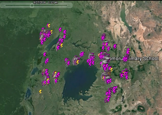This screenshot has height=115, width=162.
Task: Click the single magenta lightning bolt east of the central-north cluster
Action: pos(115,47)
